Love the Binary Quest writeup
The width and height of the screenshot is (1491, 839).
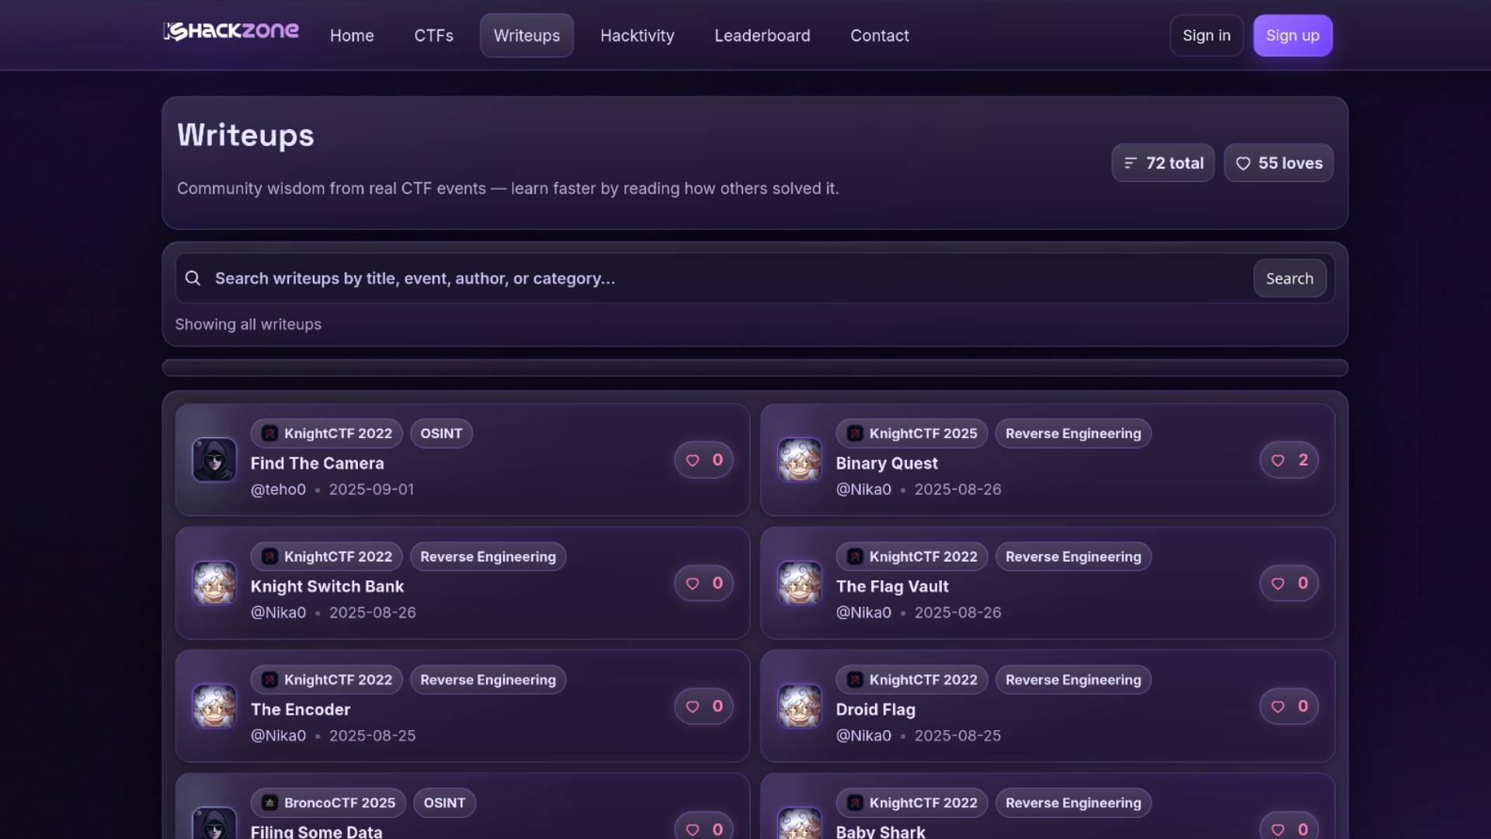1277,461
